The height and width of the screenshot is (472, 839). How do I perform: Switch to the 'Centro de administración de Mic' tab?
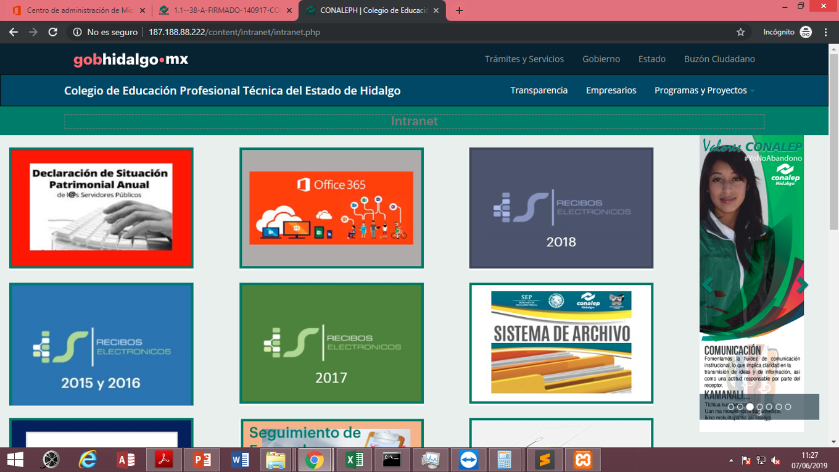79,10
